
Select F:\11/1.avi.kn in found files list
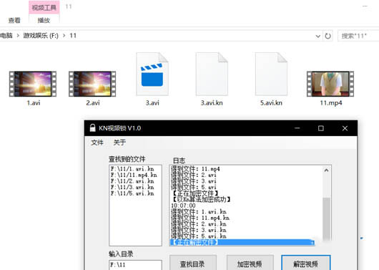[x=132, y=168]
